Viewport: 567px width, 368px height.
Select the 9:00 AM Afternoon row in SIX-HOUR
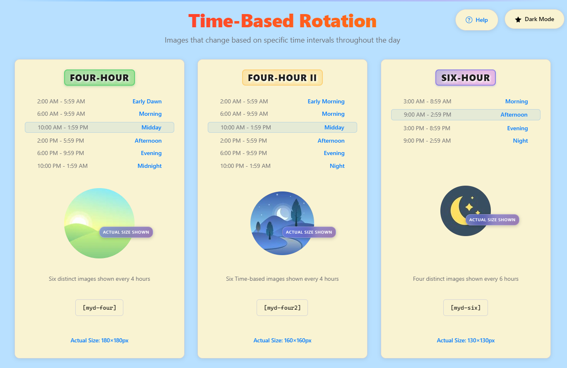(x=466, y=115)
